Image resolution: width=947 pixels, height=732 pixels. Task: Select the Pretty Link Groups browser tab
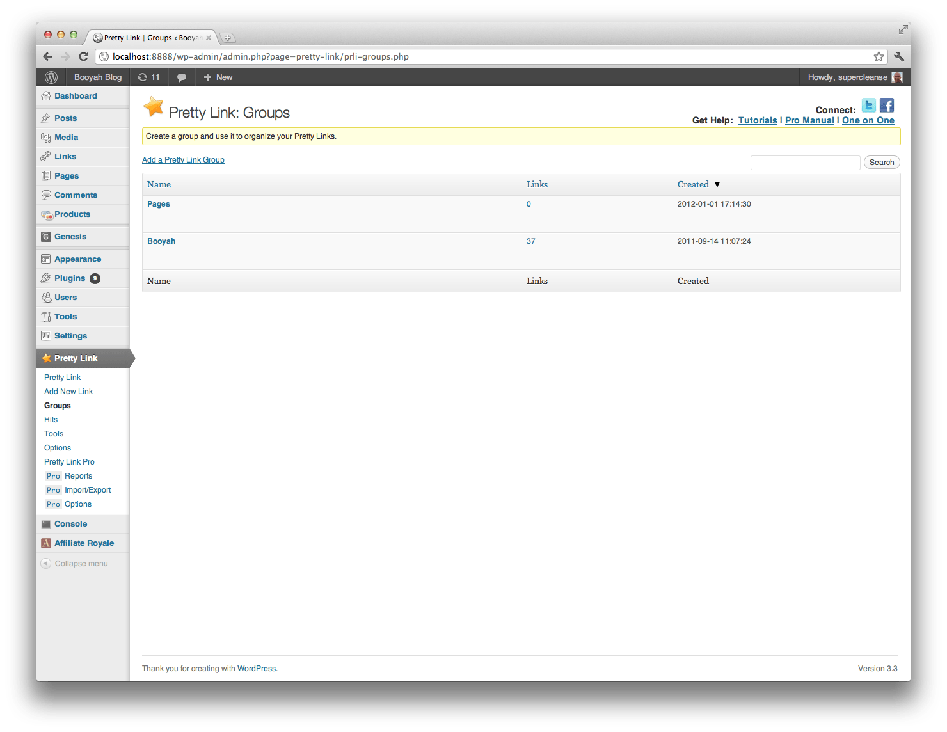pos(152,38)
